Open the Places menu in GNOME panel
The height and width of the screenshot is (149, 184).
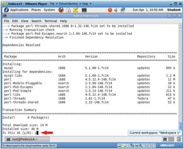point(36,10)
